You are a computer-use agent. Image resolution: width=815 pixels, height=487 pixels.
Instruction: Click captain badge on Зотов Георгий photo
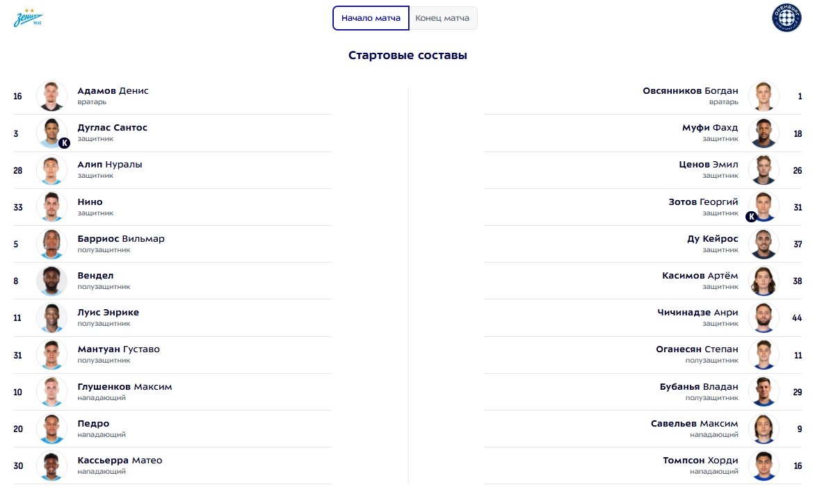tap(751, 217)
